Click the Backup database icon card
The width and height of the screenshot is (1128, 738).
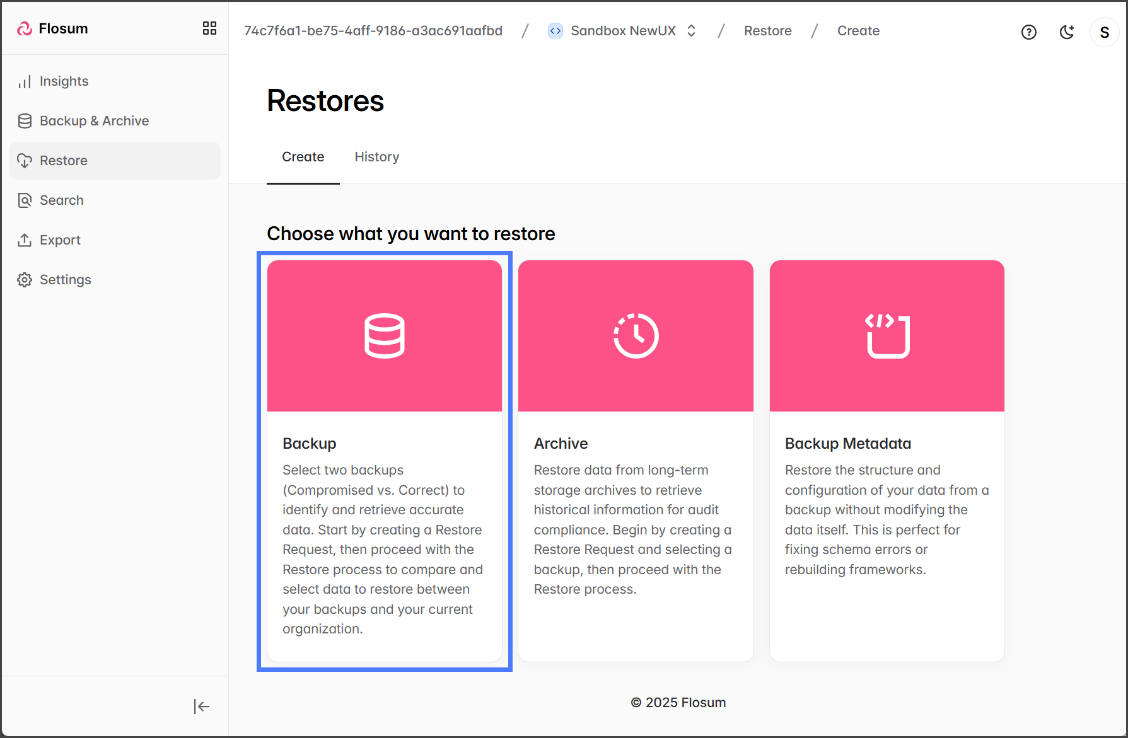point(384,336)
